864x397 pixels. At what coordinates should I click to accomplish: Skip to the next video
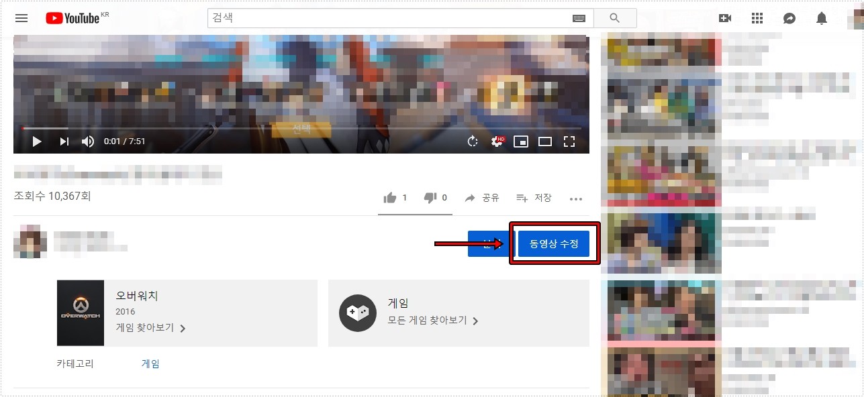point(64,141)
